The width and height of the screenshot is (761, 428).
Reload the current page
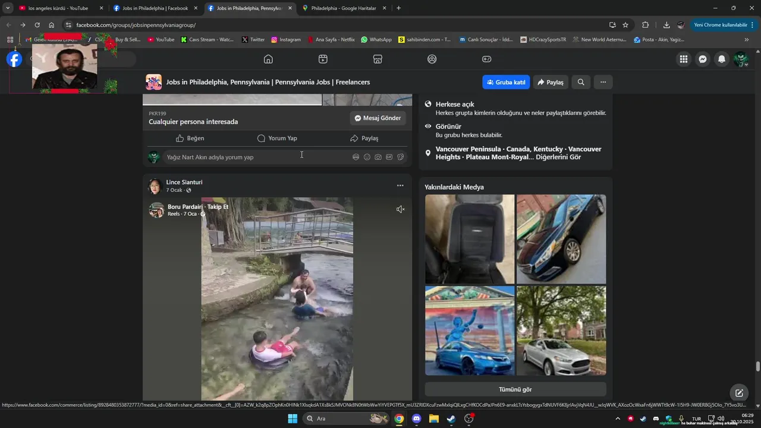37,25
